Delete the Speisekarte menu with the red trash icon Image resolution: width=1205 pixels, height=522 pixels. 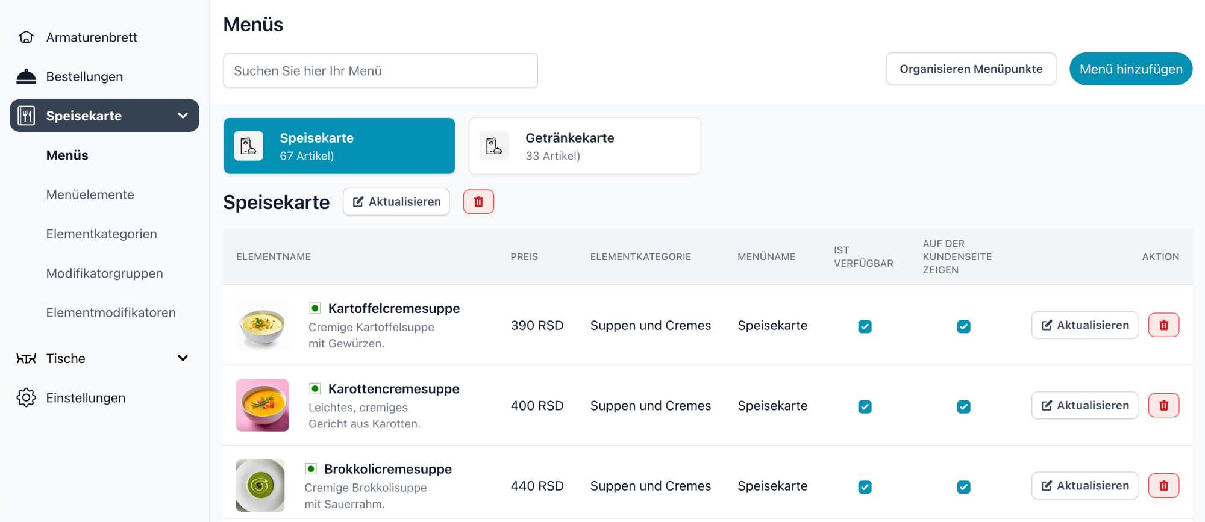click(478, 202)
